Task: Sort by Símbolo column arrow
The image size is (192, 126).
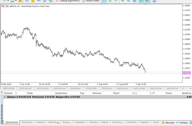Action: 16,93
